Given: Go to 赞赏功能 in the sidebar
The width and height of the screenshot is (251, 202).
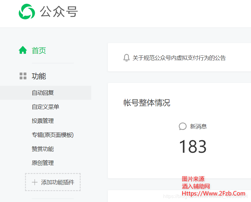Looking at the screenshot, I should (43, 149).
